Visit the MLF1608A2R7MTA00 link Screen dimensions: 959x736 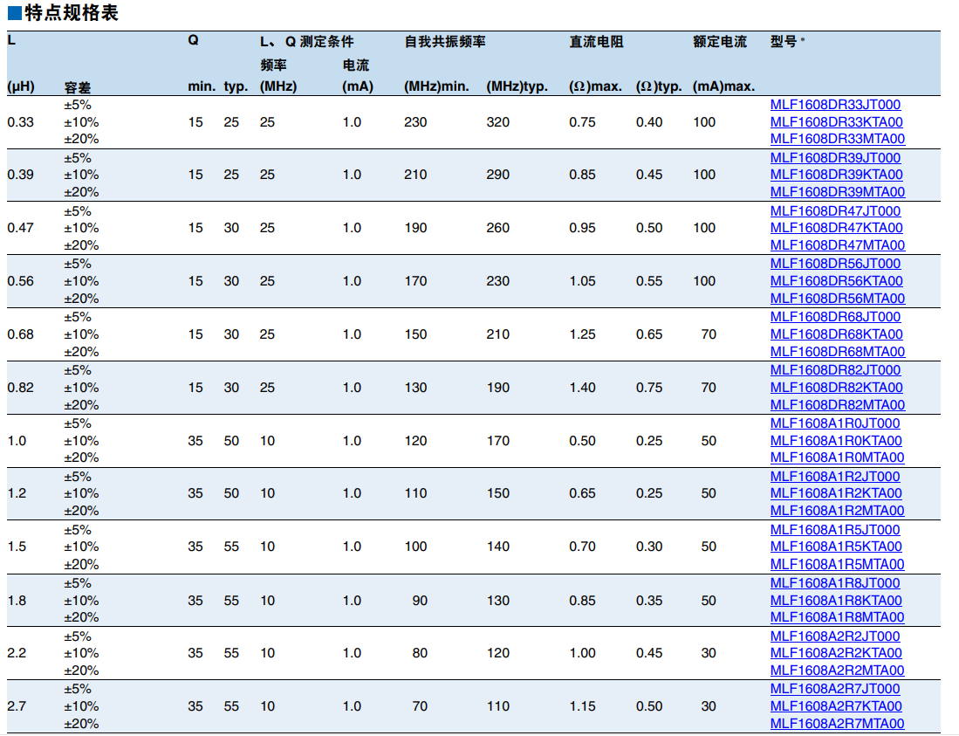[837, 723]
